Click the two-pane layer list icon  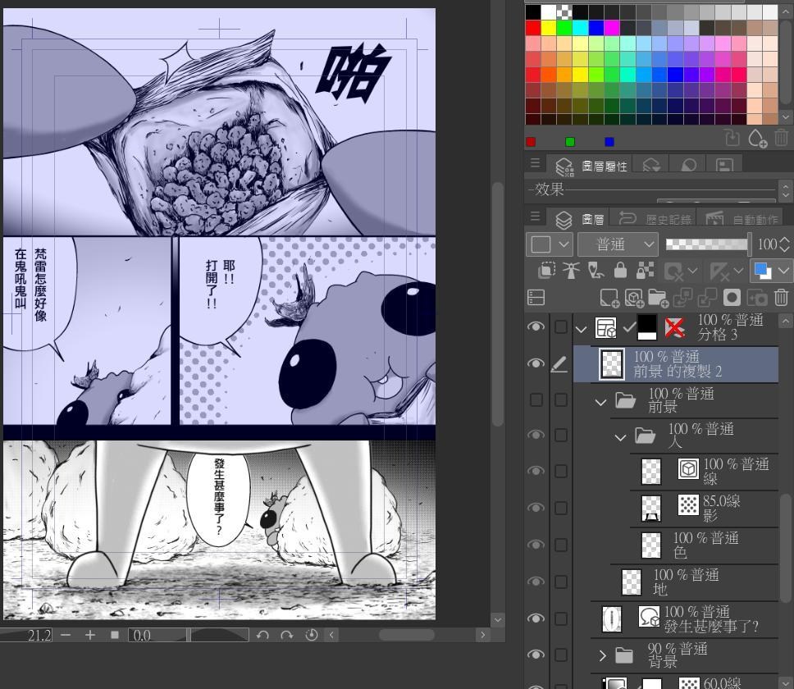536,298
